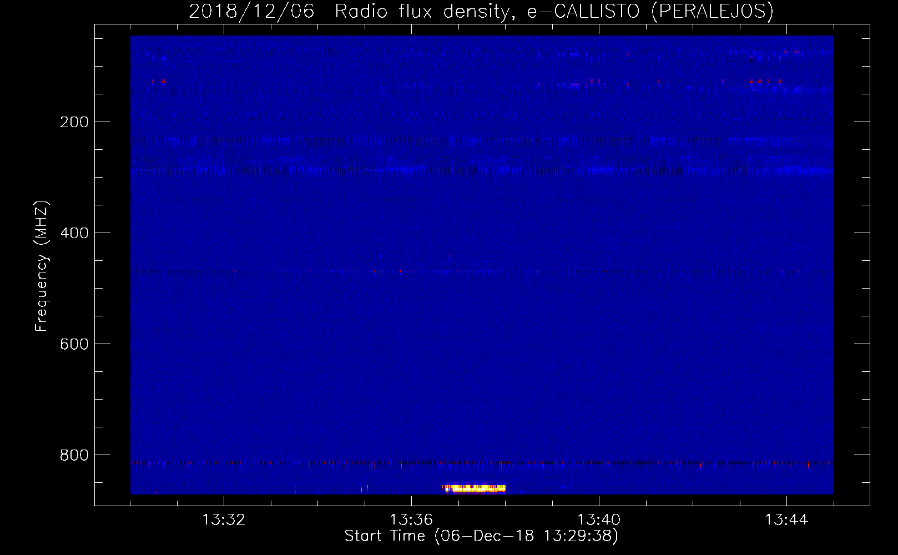
Task: Click the 800 frequency tick label
Action: [74, 455]
